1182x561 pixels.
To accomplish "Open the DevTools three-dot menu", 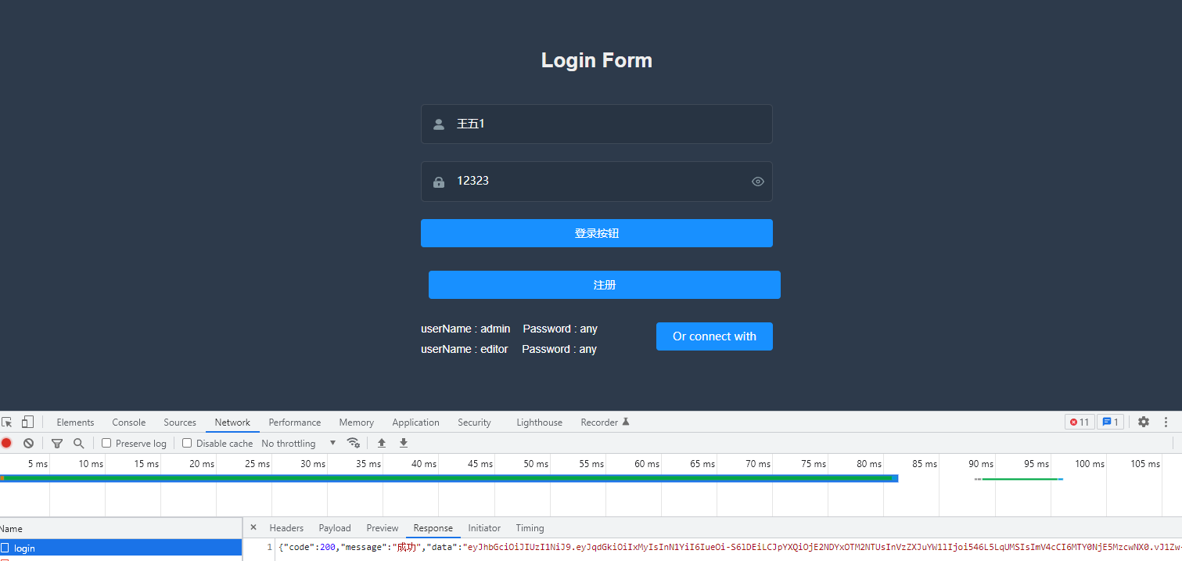I will [1167, 422].
